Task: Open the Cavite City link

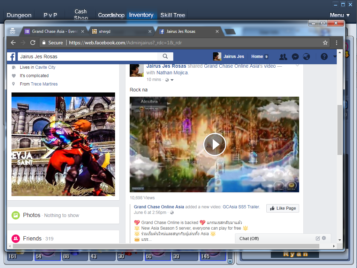Action: point(45,67)
